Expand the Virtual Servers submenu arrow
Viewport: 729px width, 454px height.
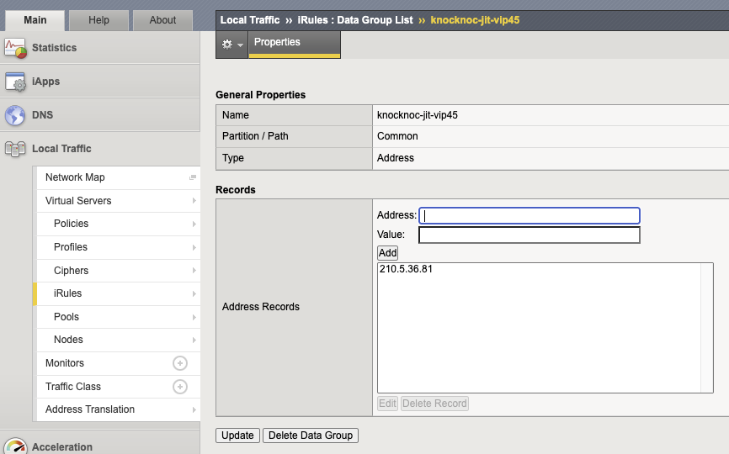tap(194, 201)
